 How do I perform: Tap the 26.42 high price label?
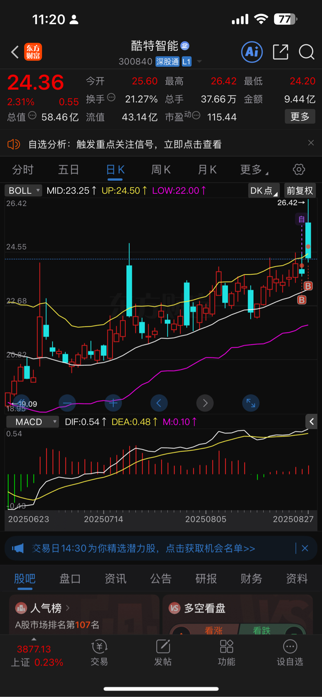[x=291, y=203]
